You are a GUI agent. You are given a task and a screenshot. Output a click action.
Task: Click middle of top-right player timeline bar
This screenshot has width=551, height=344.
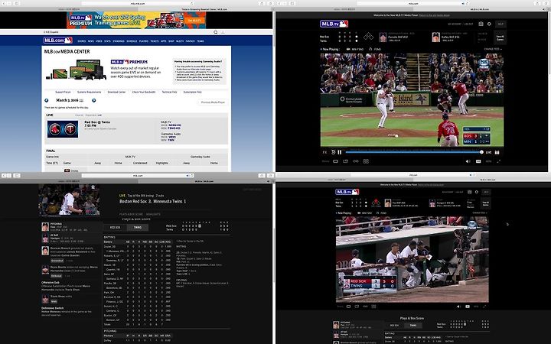point(413,152)
